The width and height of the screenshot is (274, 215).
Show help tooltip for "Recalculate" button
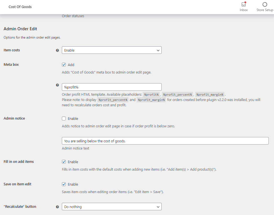[57, 207]
